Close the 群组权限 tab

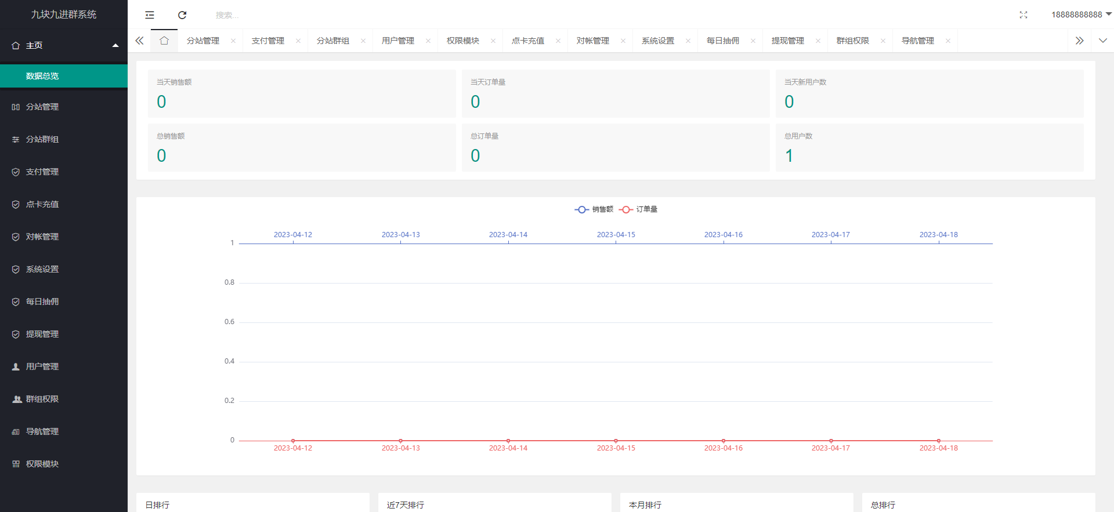[883, 41]
